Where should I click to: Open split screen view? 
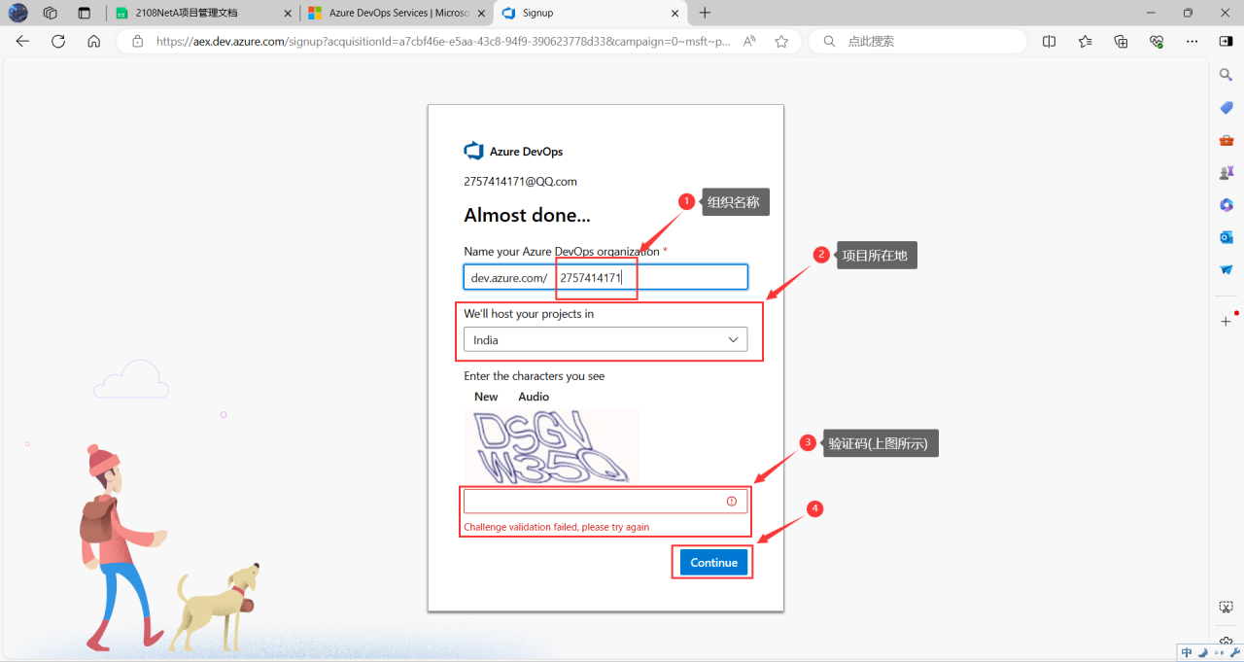pyautogui.click(x=1050, y=41)
